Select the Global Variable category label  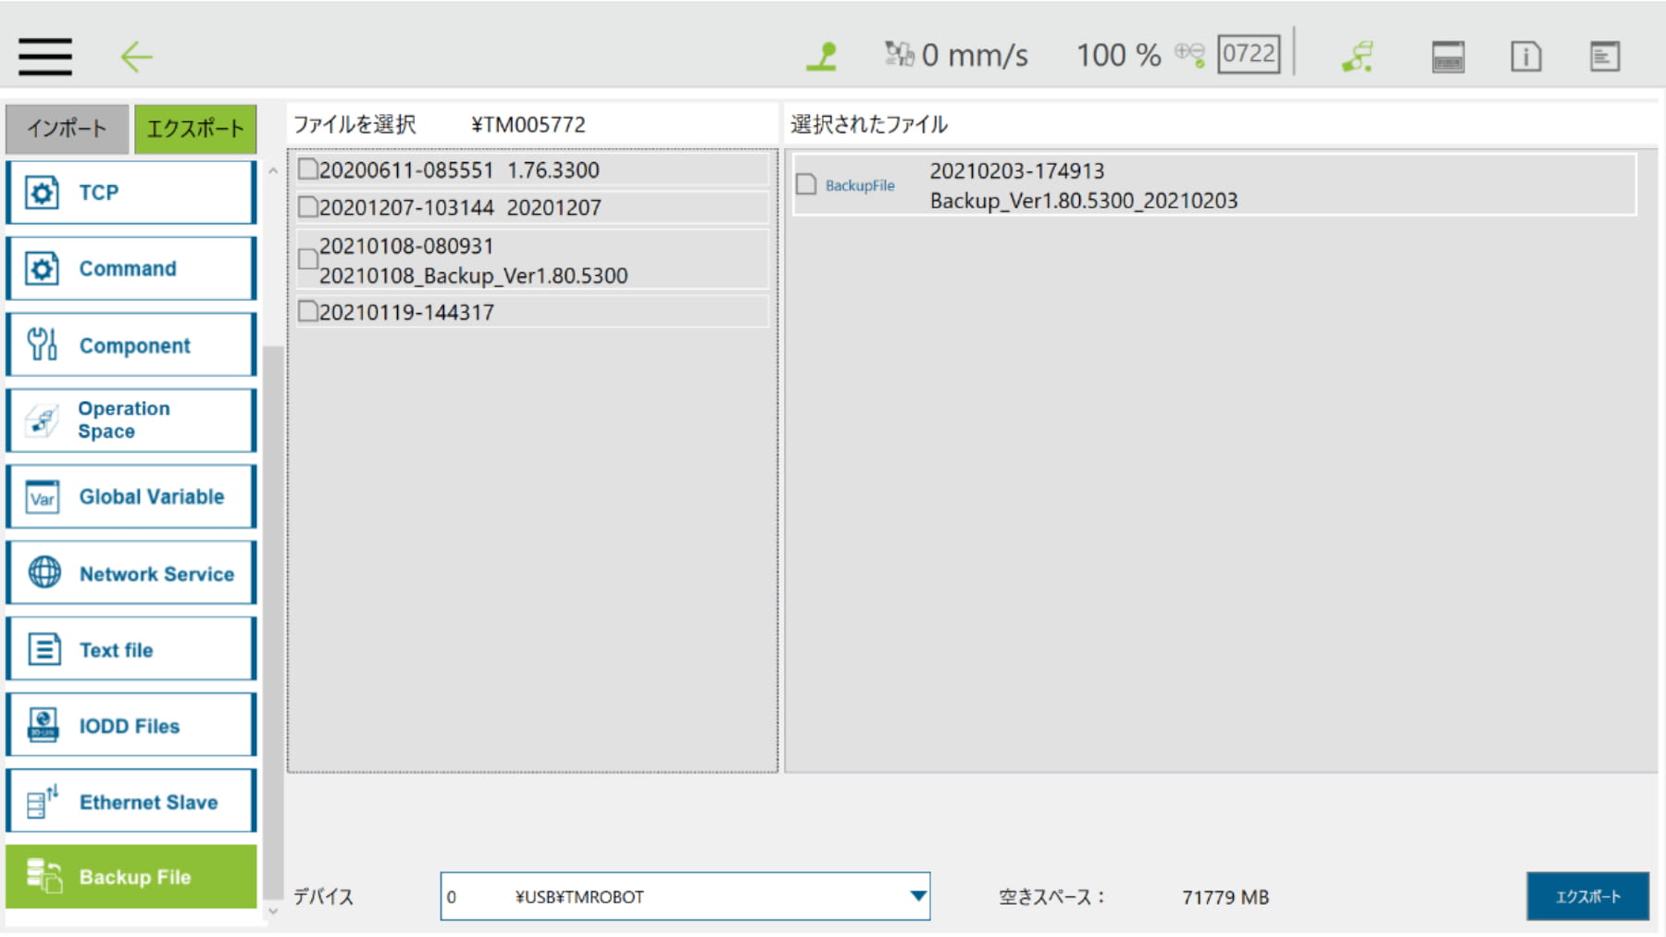click(152, 497)
